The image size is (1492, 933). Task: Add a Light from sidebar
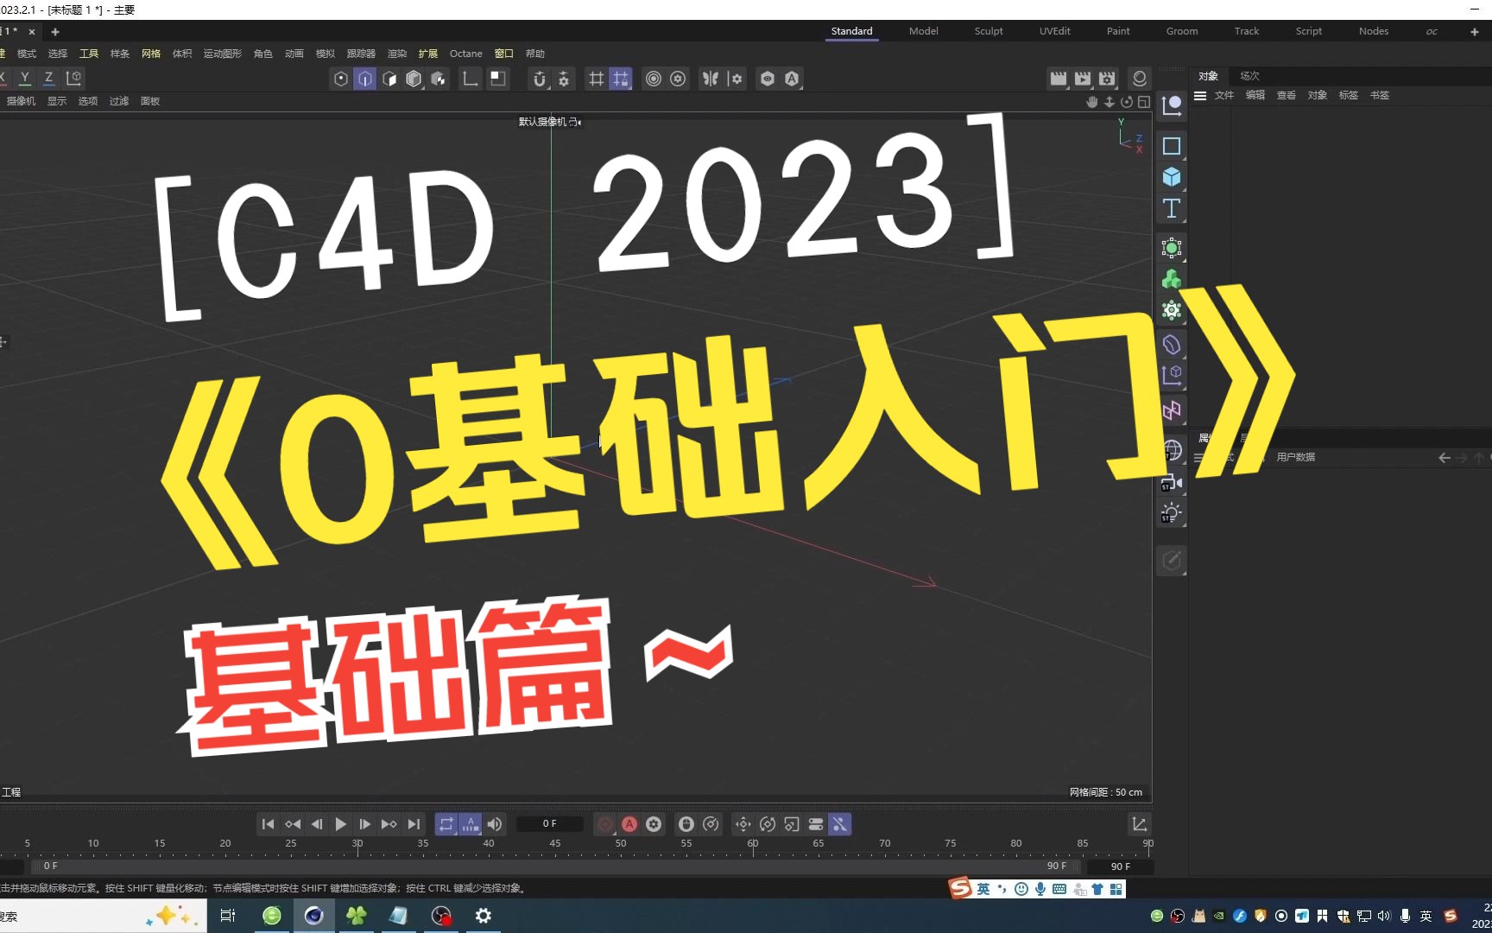1172,512
